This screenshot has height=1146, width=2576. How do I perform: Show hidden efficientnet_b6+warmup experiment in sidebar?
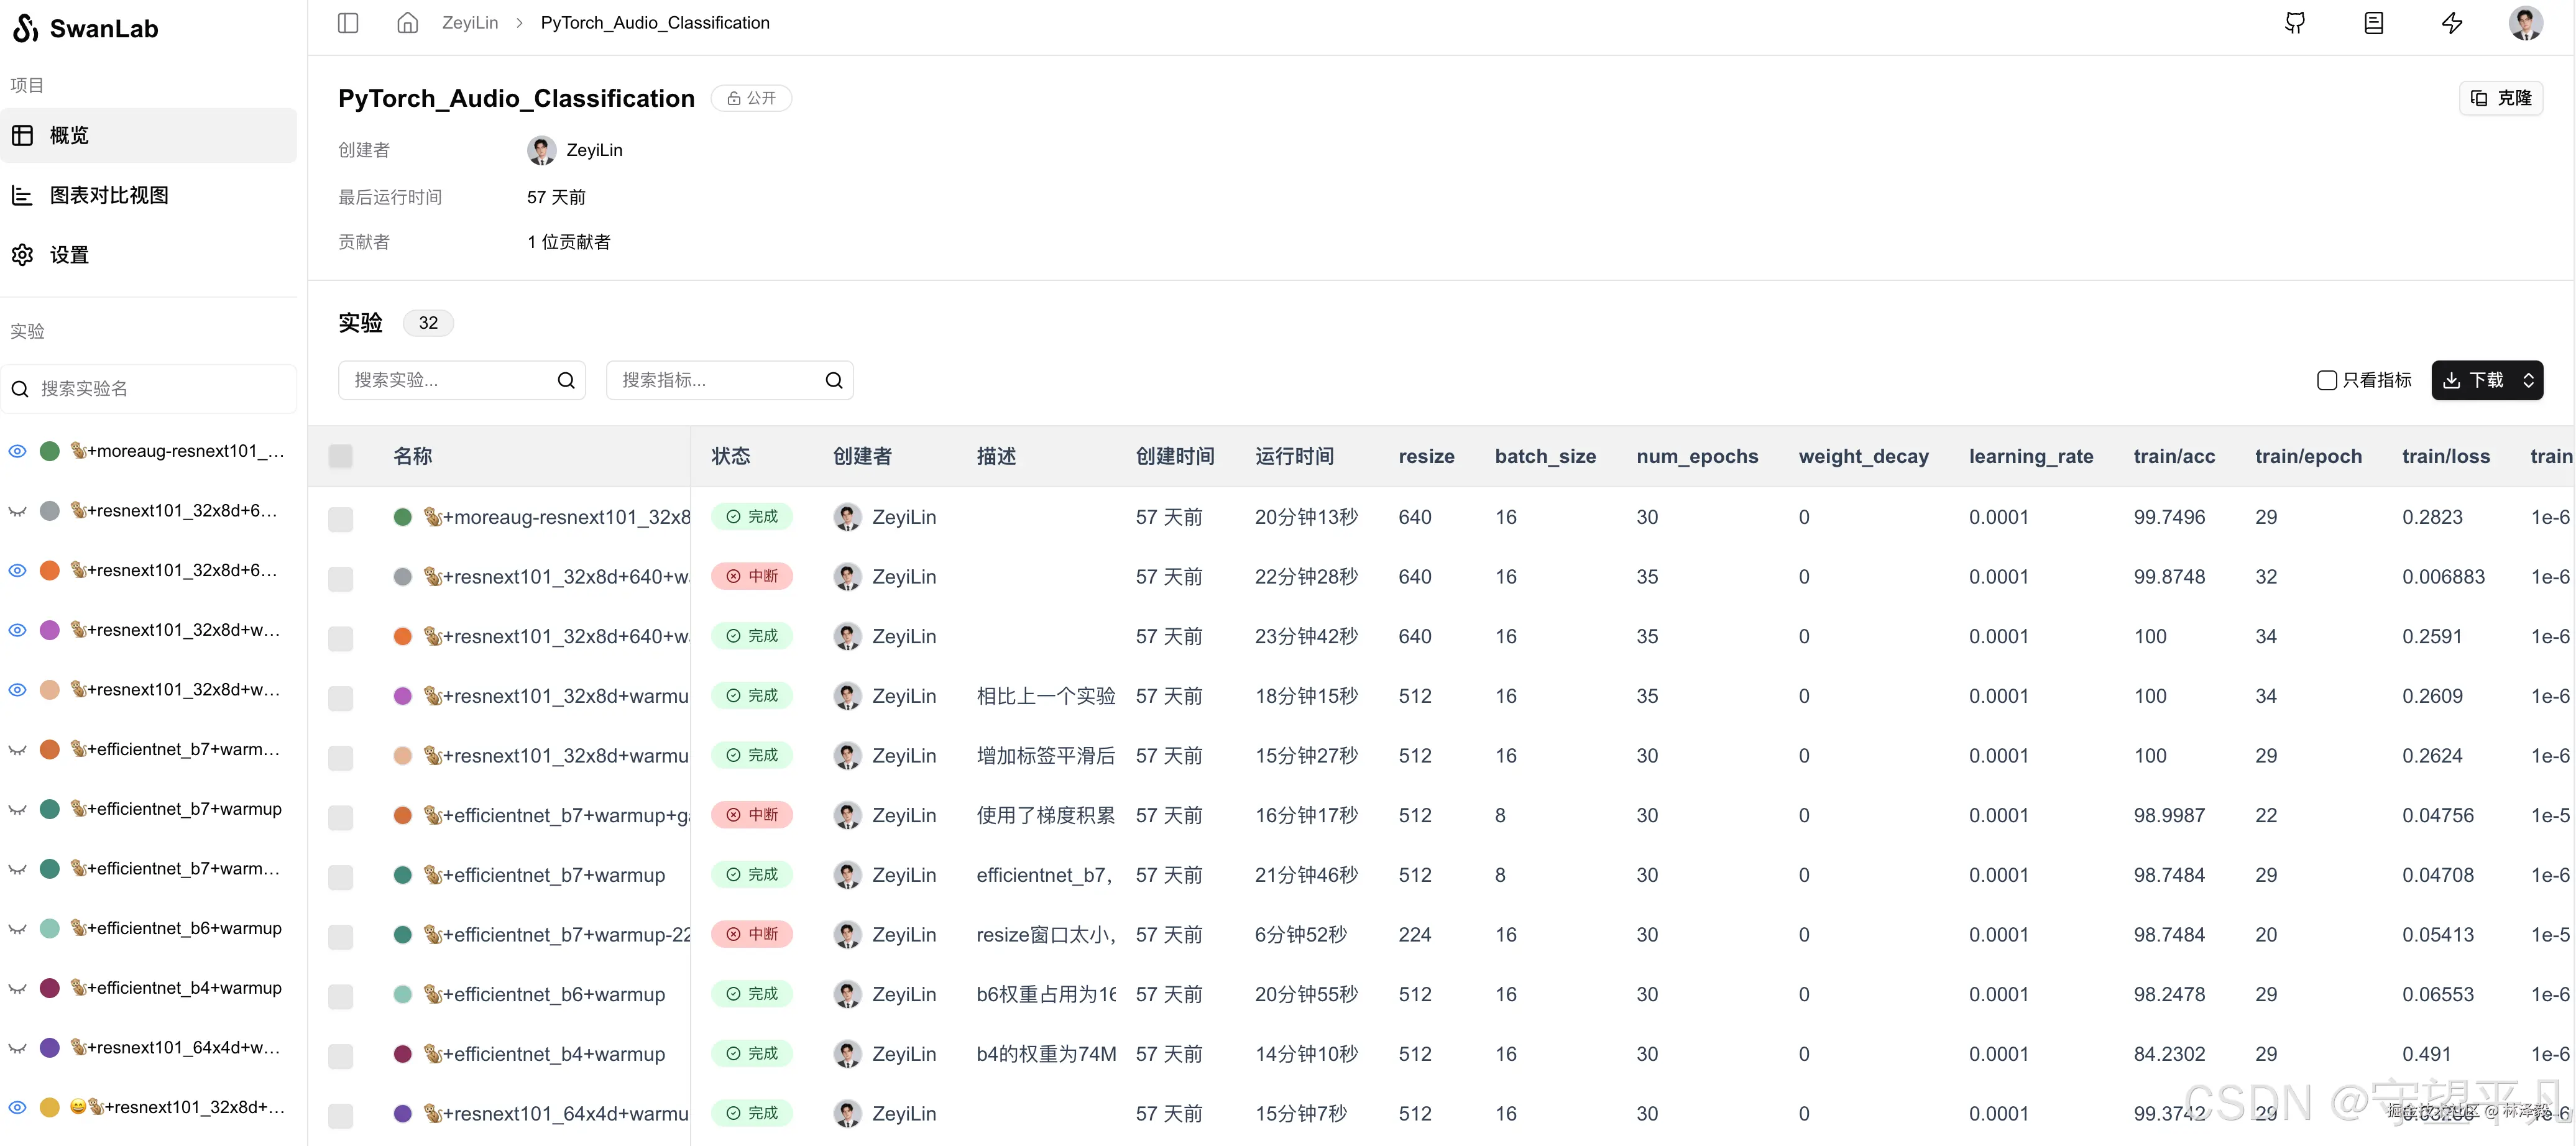pyautogui.click(x=18, y=929)
